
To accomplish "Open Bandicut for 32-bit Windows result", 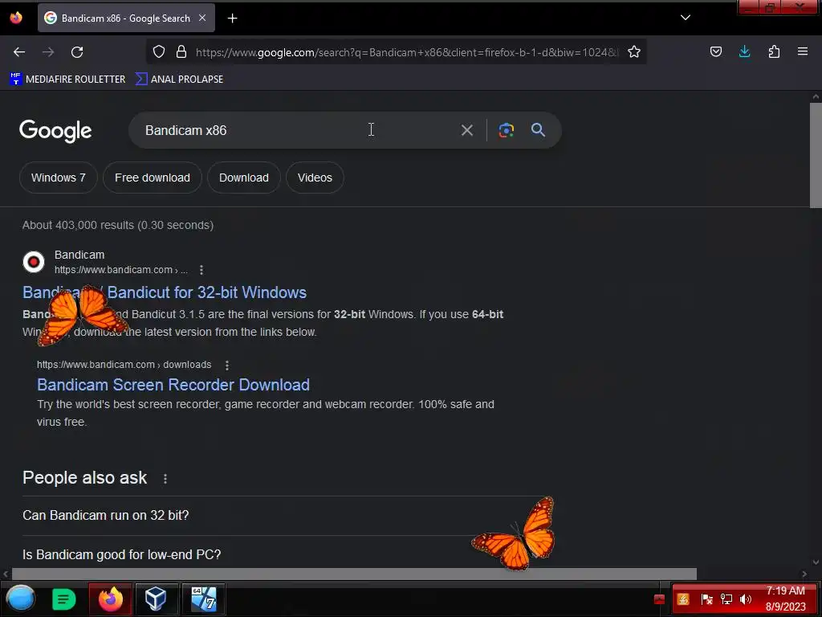I will pos(165,292).
